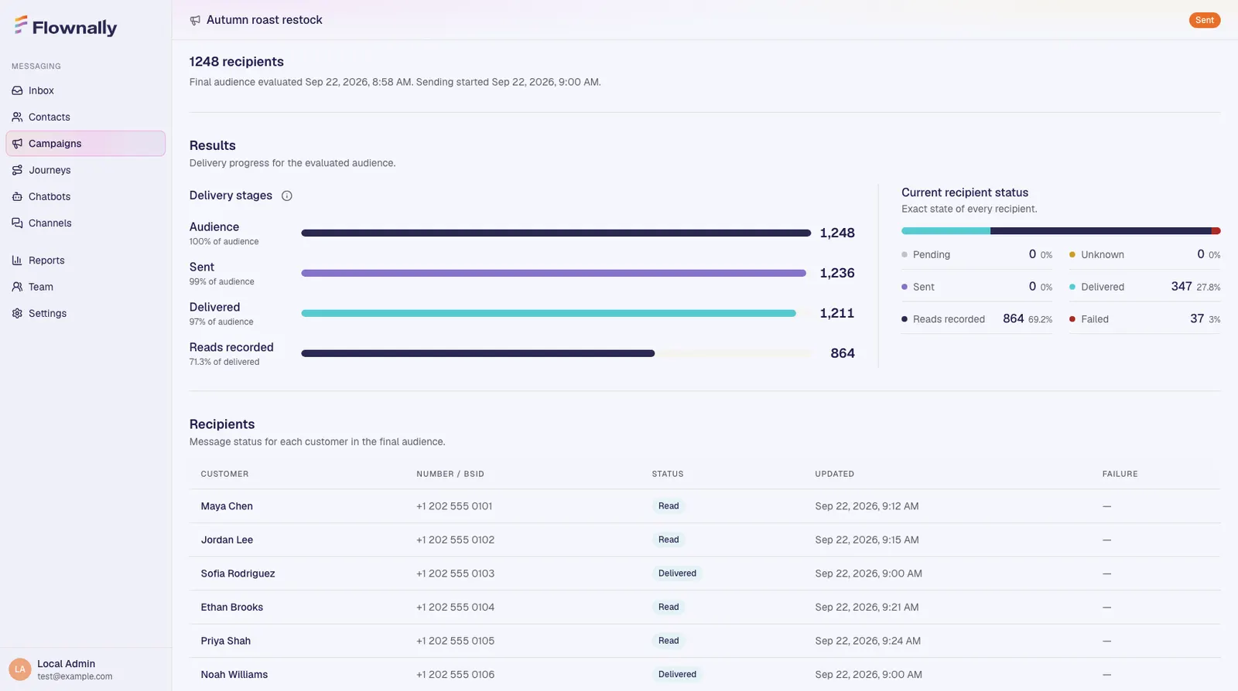
Task: Click the Failed 37 status entry
Action: [1144, 318]
